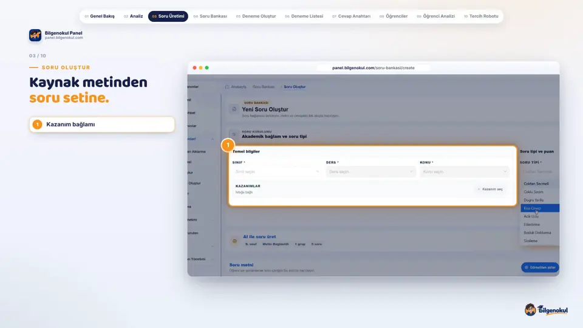Click the 9. sınıf tag

251,244
